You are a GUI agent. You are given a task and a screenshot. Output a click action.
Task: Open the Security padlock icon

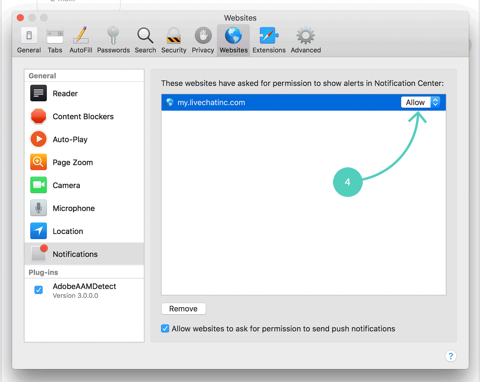coord(174,35)
